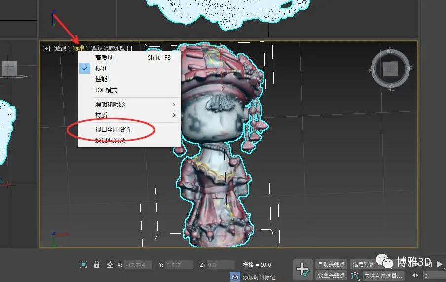Click the 西 compass label on the ViewCube
Image resolution: width=446 pixels, height=282 pixels.
tap(371, 70)
